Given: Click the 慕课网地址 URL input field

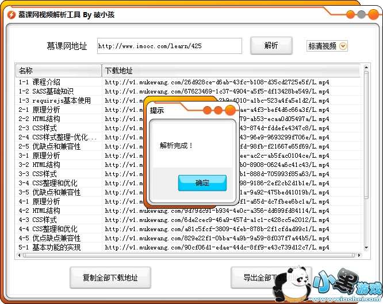Looking at the screenshot, I should [x=170, y=46].
